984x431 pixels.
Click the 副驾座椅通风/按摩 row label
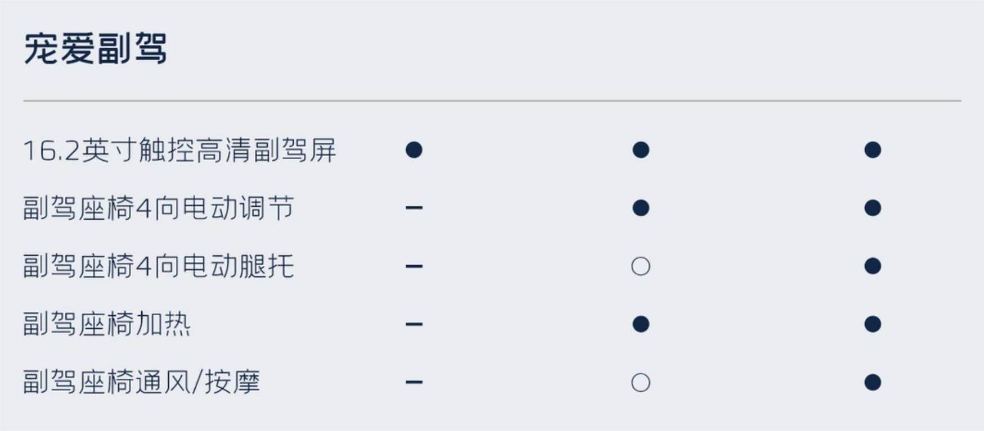[x=141, y=383]
